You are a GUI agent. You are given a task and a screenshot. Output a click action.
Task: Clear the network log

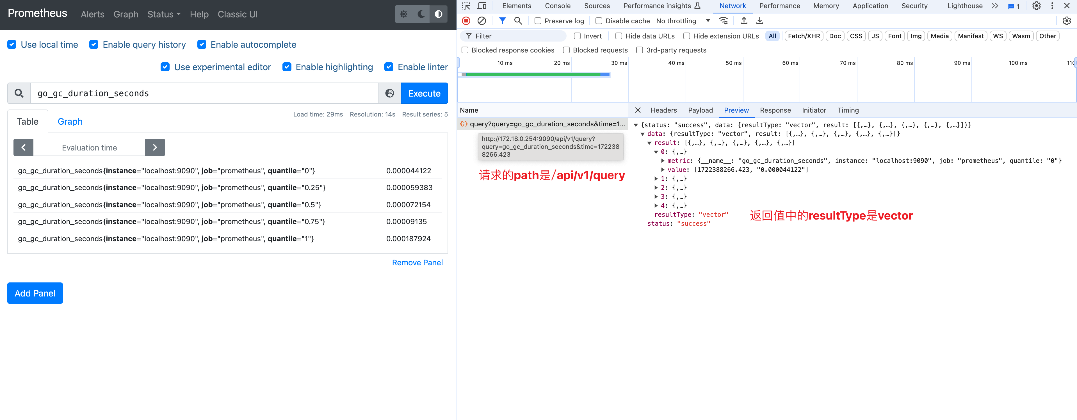[482, 21]
